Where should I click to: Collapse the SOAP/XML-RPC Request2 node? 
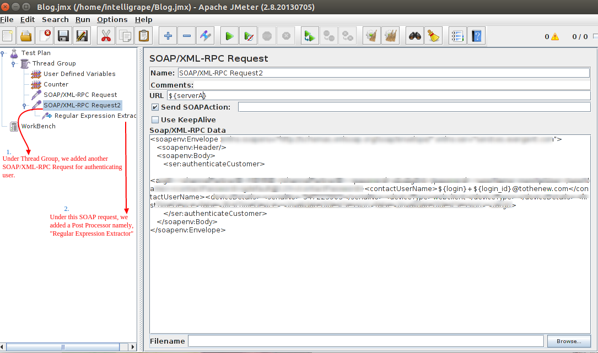24,106
